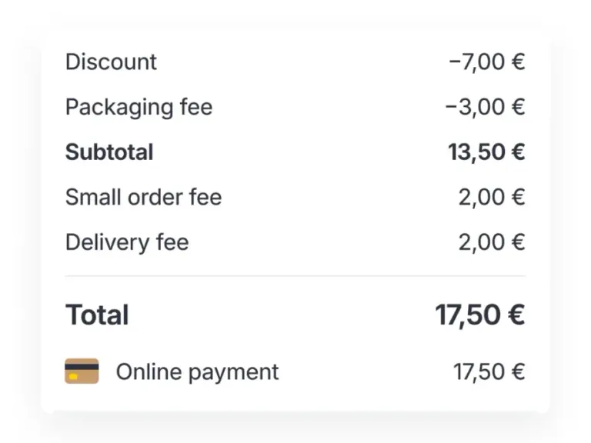
Task: Click the divider line above Total
Action: coord(295,275)
